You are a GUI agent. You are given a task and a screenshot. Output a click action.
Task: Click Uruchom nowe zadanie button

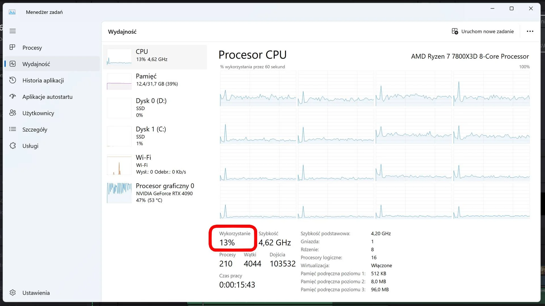click(483, 31)
